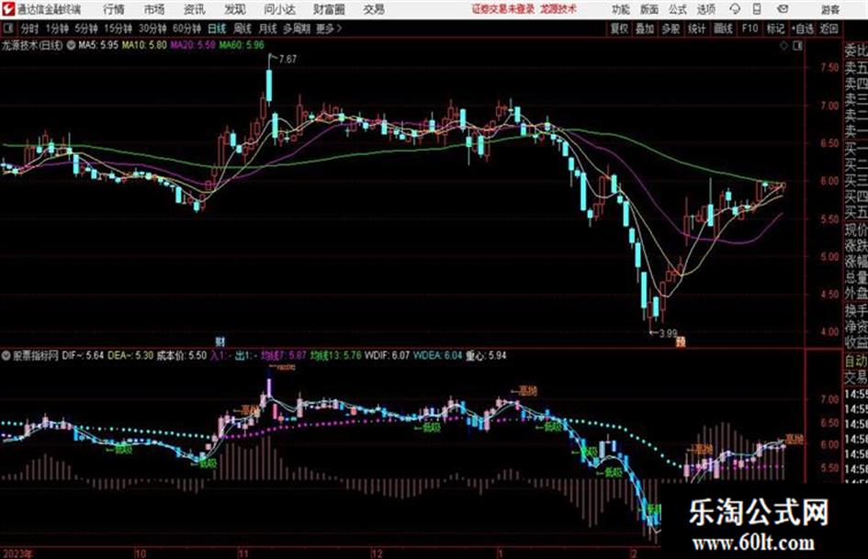Click the 7.50 price axis label
This screenshot has height=559, width=868.
(829, 68)
